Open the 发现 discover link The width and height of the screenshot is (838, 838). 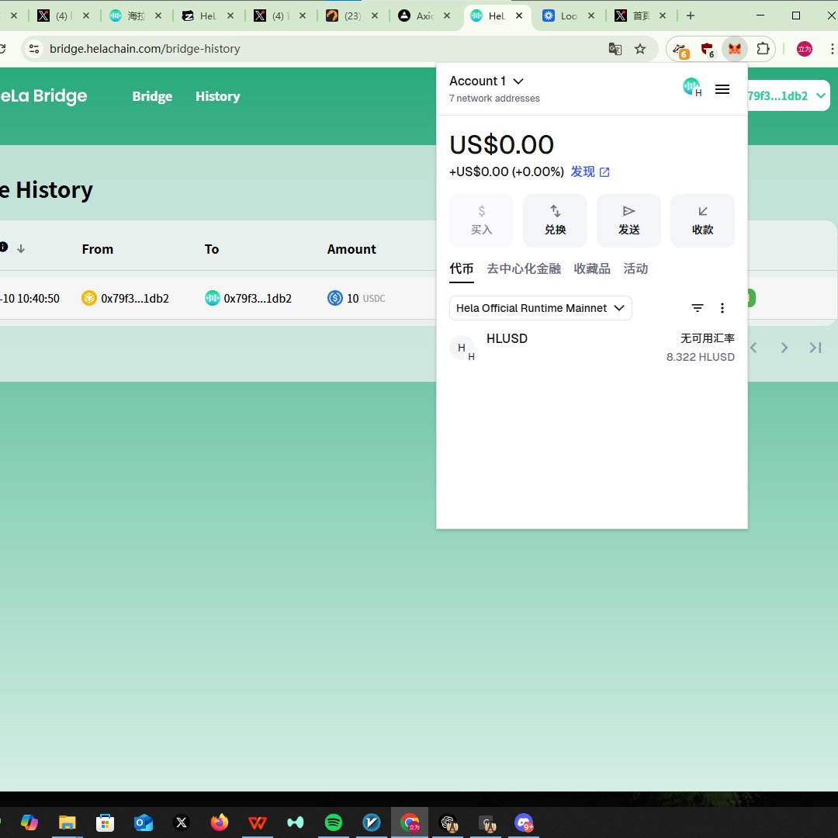(590, 171)
